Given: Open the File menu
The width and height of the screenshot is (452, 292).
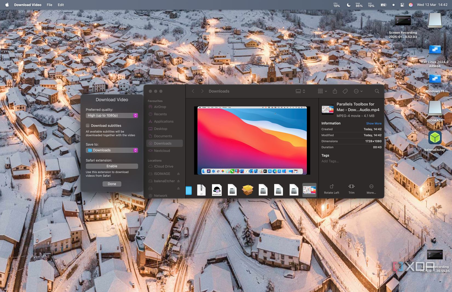Looking at the screenshot, I should (49, 5).
